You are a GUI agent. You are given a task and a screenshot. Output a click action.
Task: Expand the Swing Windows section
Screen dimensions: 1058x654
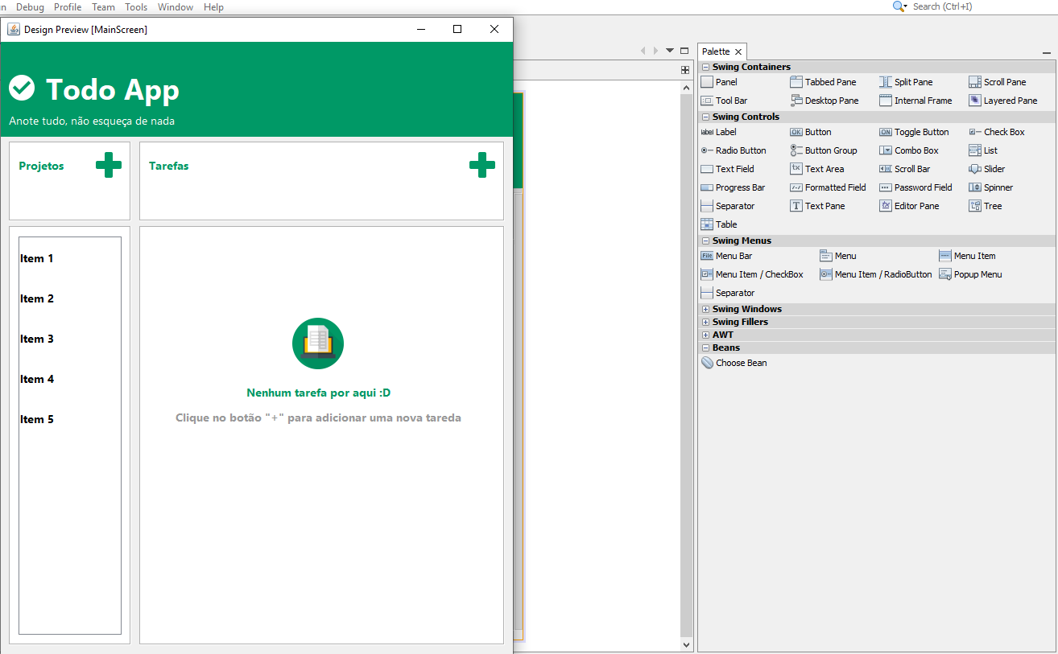point(705,309)
